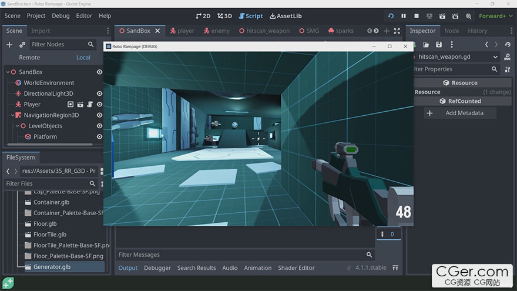Click the scene tree horizontal scrollbar
This screenshot has width=517, height=291.
(50, 144)
